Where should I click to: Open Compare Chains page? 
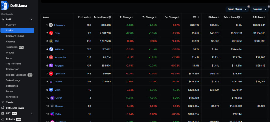coord(15,36)
